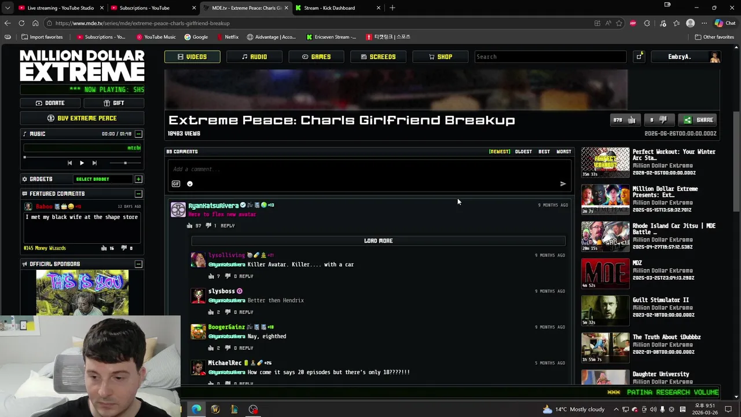Click the site Search field
Viewport: 741px width, 417px height.
550,57
